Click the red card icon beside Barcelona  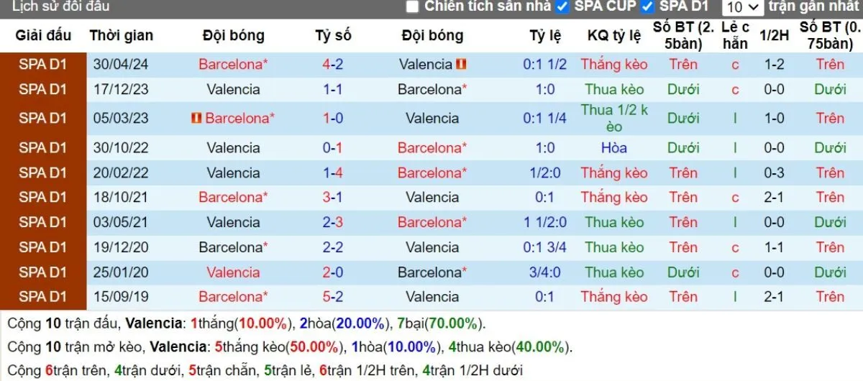click(196, 118)
